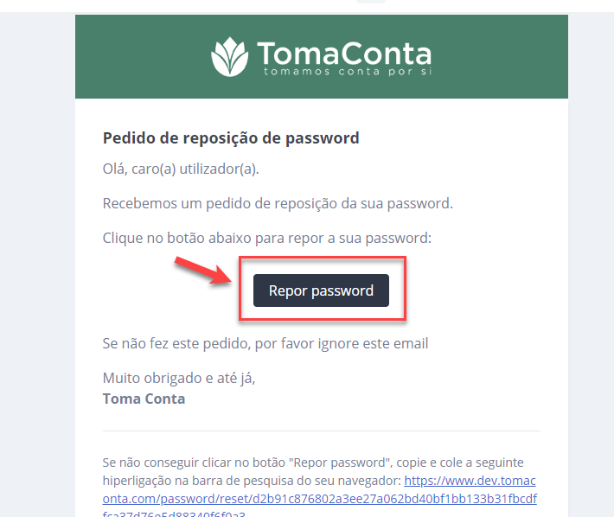Click the 'tomamos conta por si' tagline

[348, 72]
